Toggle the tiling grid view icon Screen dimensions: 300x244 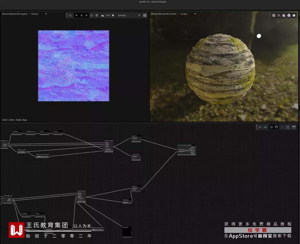145,16
